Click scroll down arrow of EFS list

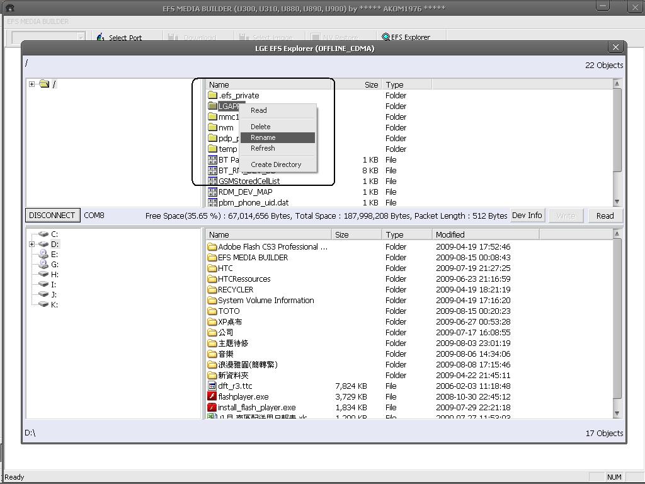(617, 202)
